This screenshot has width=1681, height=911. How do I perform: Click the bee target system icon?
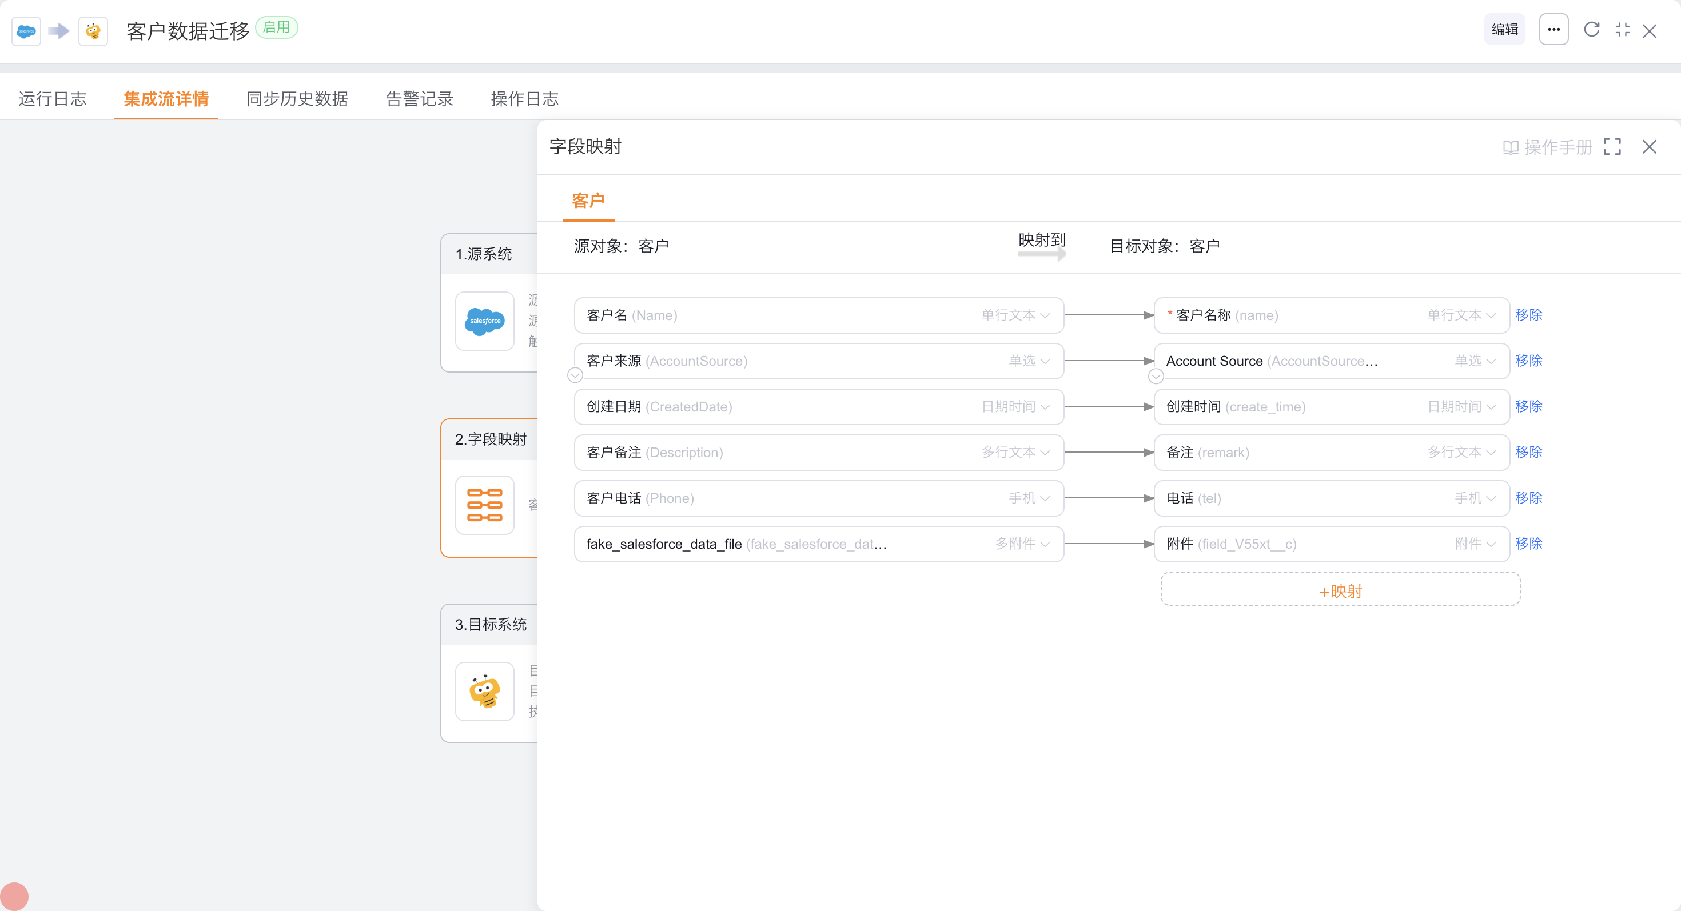pos(484,691)
